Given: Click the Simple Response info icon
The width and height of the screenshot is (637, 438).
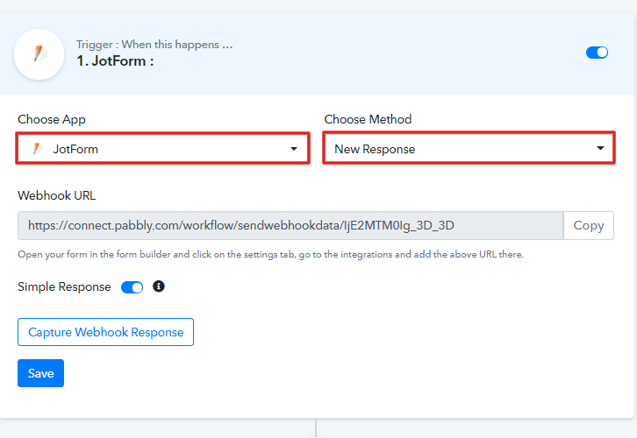Looking at the screenshot, I should [x=159, y=286].
